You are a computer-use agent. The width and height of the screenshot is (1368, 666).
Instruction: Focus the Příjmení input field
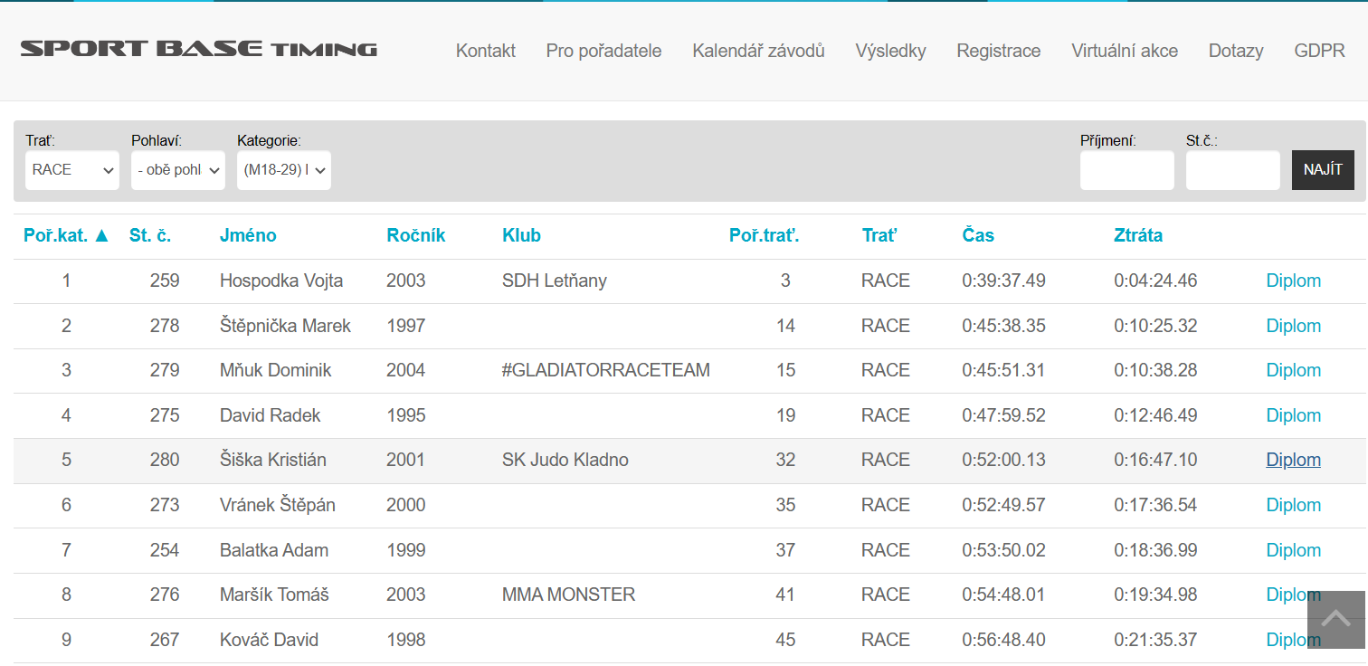click(x=1127, y=170)
